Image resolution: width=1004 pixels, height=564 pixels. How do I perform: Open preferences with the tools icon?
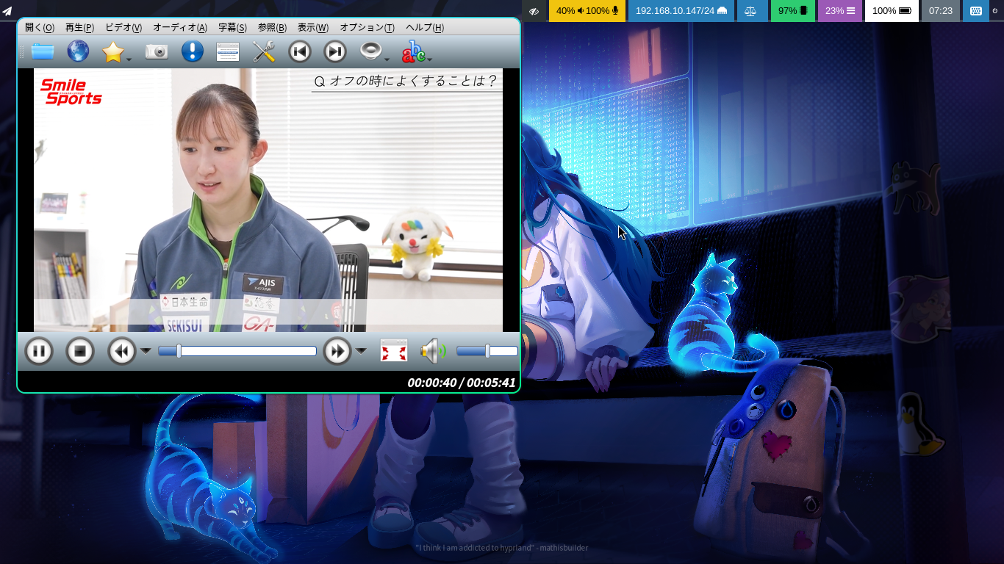(263, 51)
